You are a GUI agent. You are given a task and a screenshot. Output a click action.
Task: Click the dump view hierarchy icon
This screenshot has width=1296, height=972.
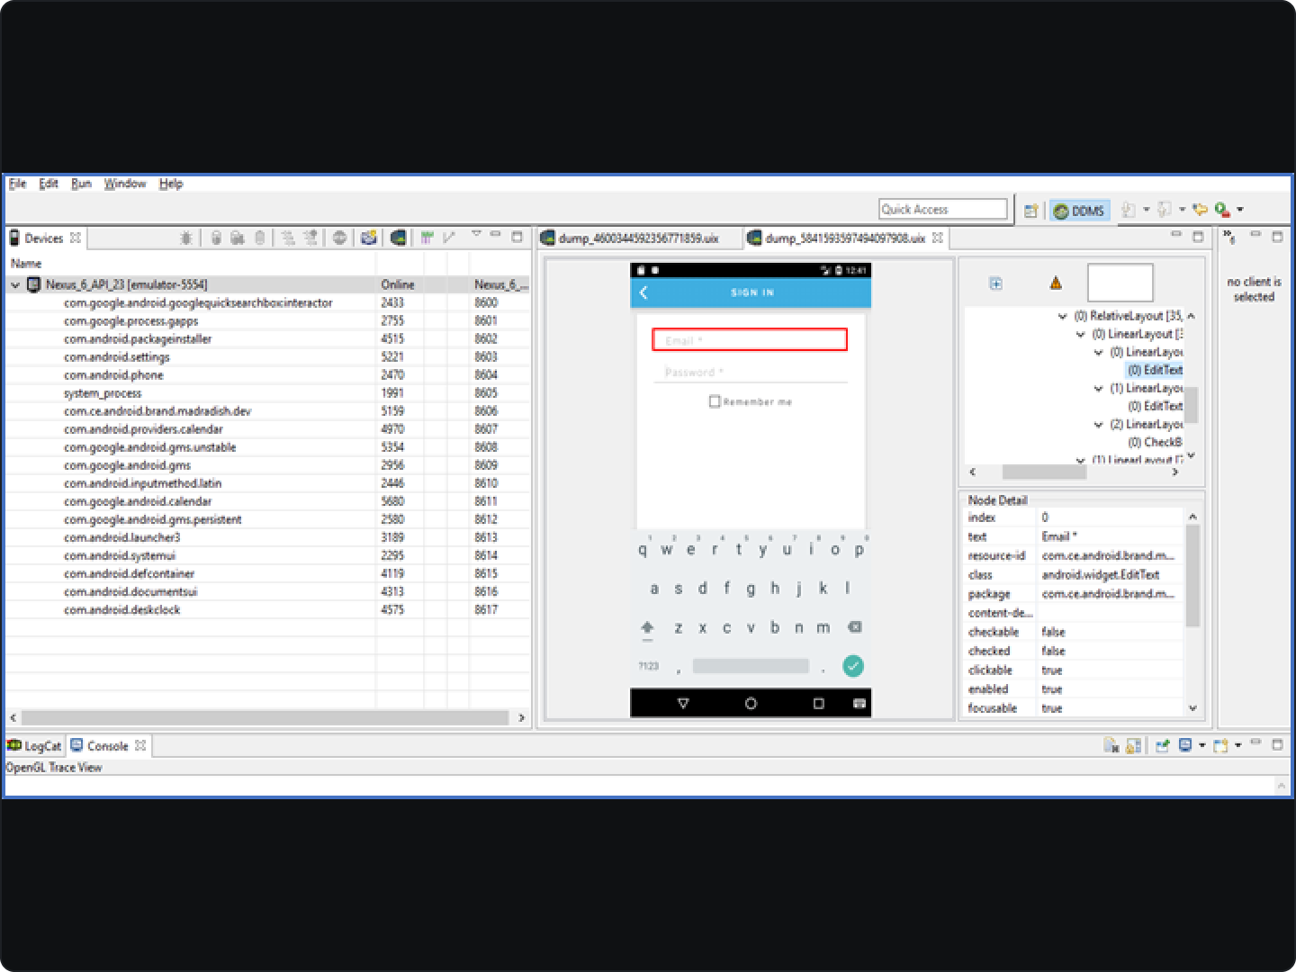(x=397, y=238)
